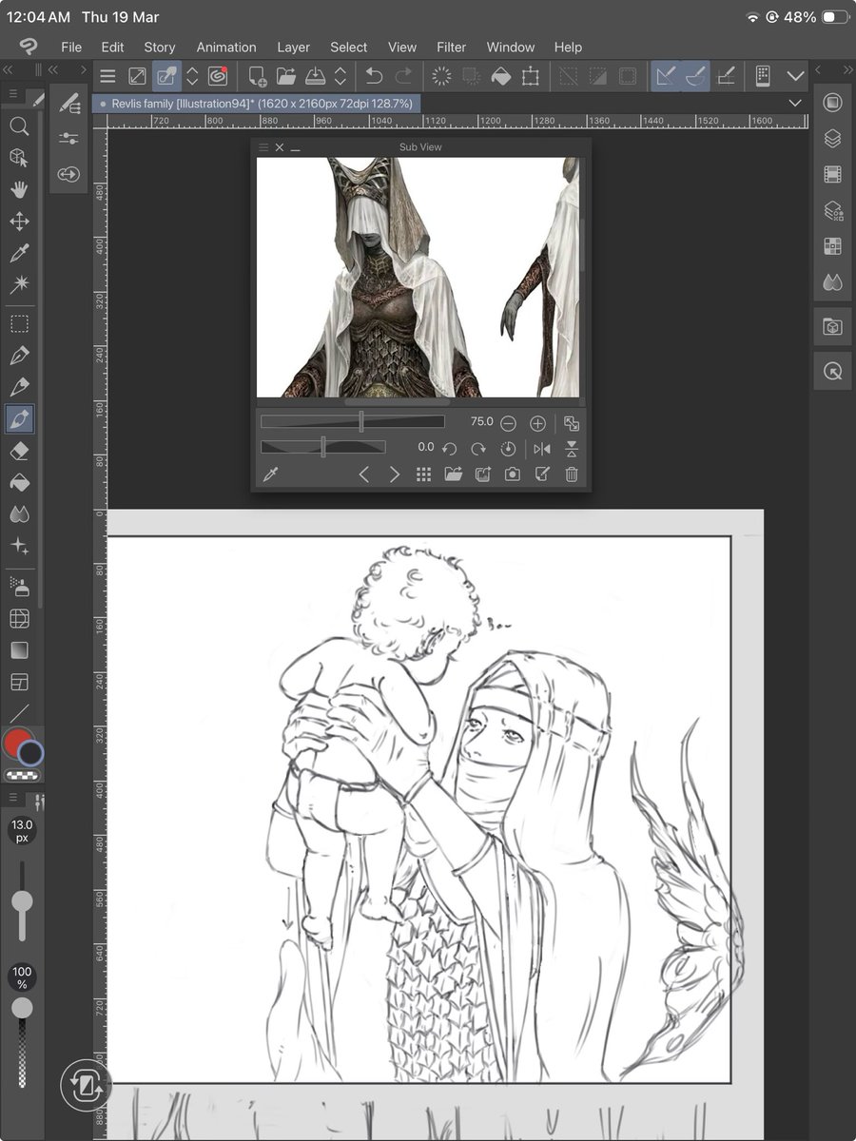Click the Save icon in command bar

315,77
